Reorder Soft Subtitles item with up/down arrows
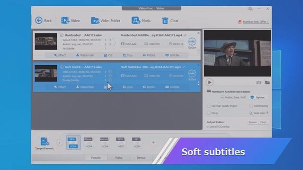 [198, 84]
